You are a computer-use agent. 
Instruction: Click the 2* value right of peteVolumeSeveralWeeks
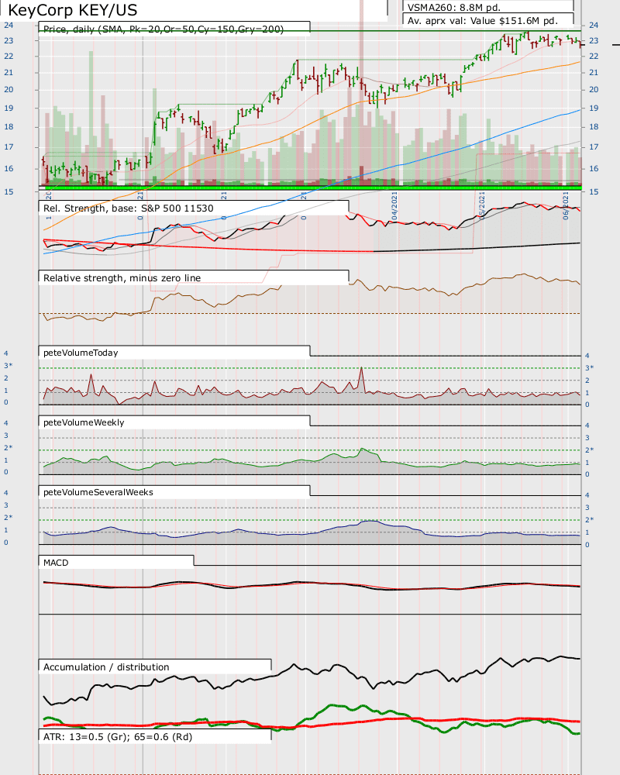coord(589,519)
